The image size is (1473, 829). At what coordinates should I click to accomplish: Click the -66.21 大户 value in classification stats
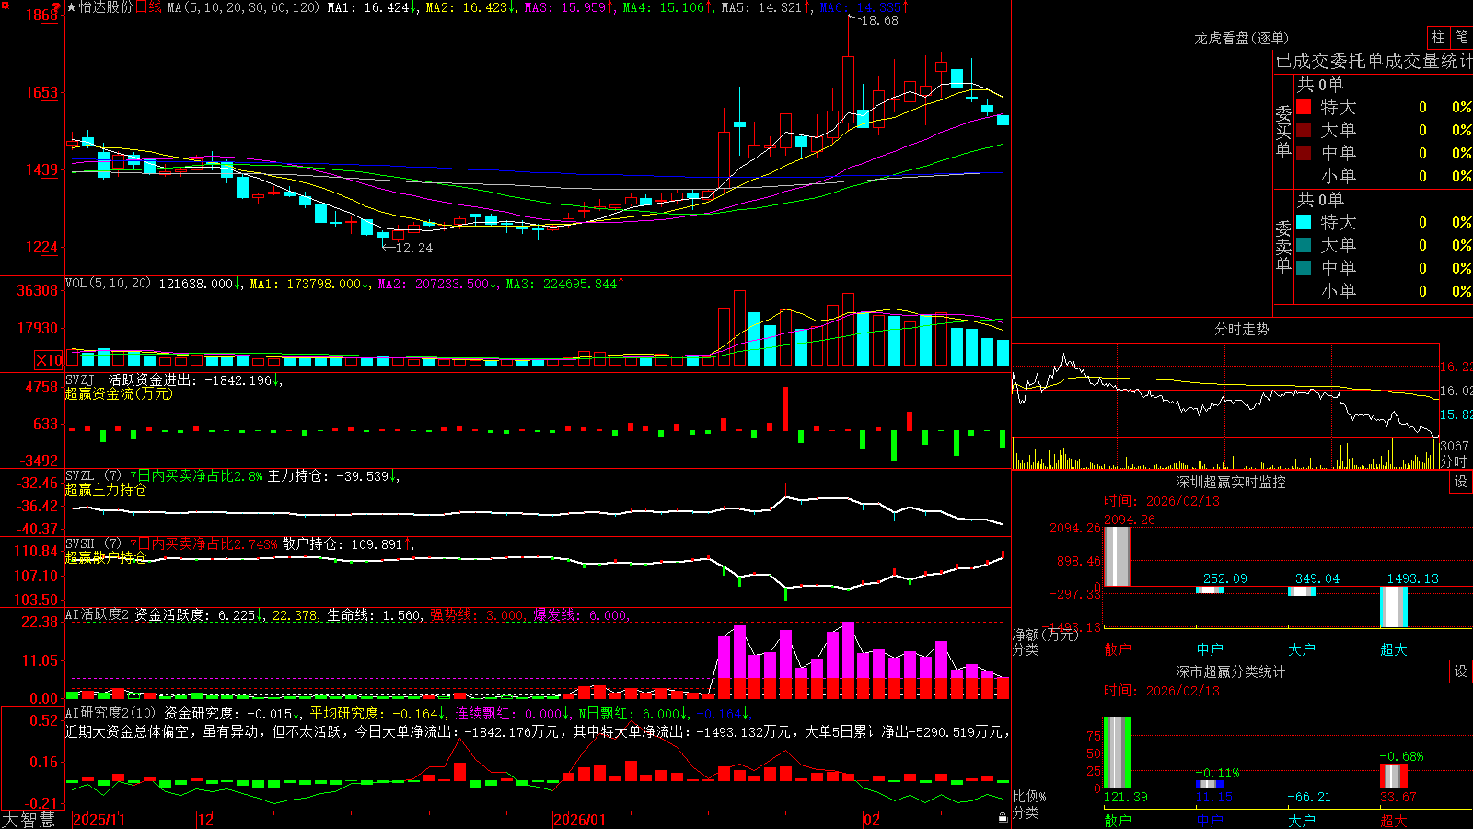click(1309, 797)
